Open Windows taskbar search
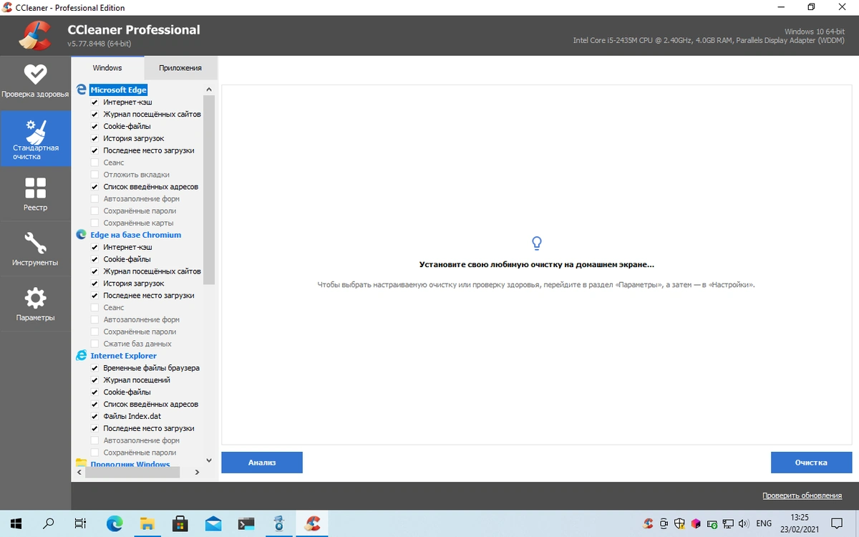This screenshot has width=859, height=537. coord(49,523)
